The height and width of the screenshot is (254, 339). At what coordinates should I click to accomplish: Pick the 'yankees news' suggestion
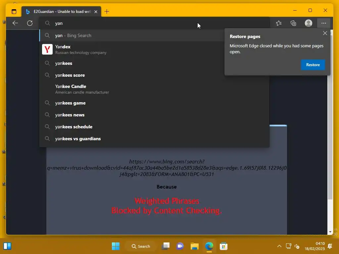pyautogui.click(x=154, y=115)
